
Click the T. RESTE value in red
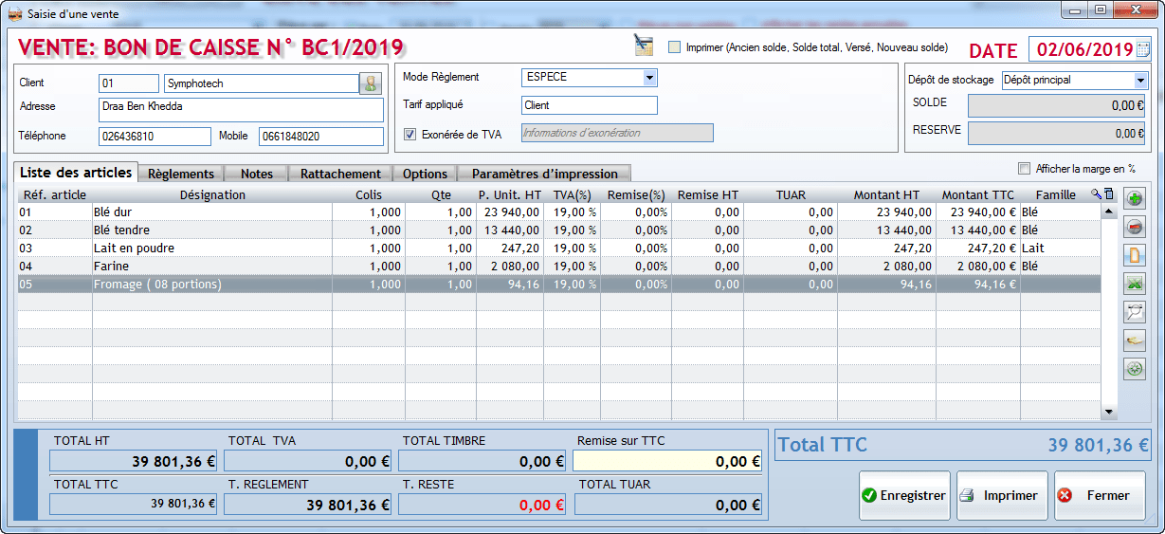click(482, 505)
